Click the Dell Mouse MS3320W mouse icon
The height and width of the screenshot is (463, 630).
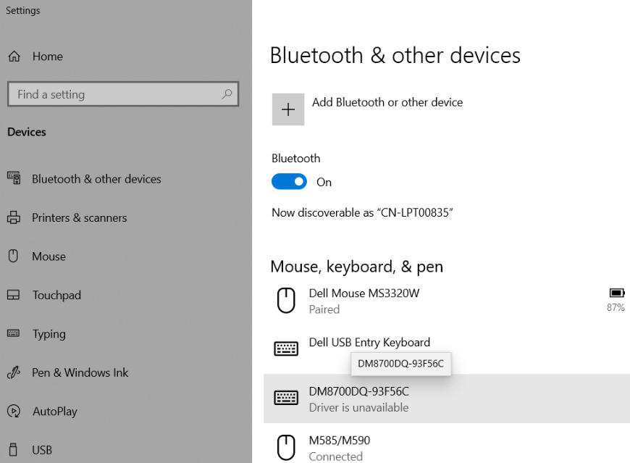point(286,301)
